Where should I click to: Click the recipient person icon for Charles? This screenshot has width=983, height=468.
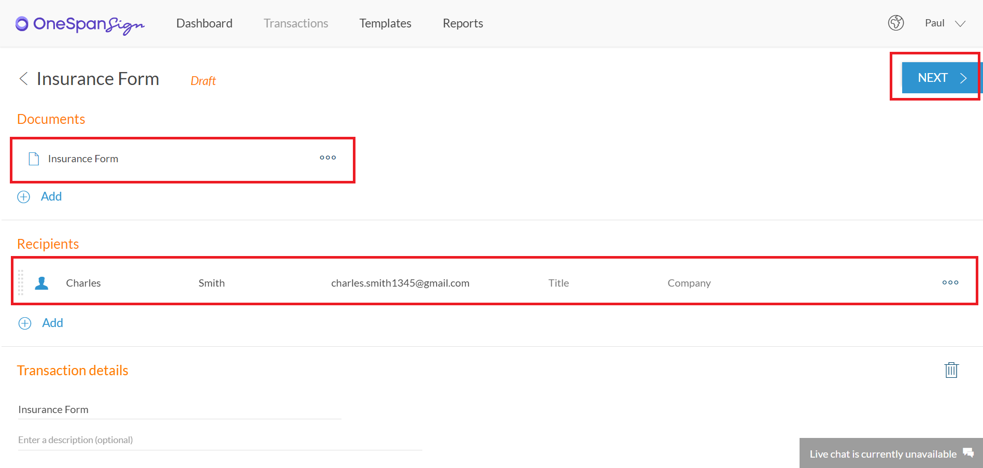click(x=41, y=282)
